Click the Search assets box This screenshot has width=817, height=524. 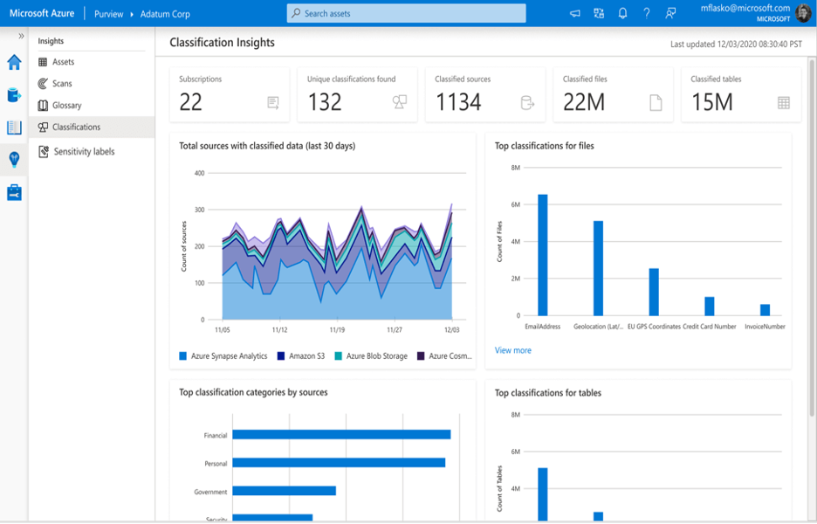click(x=404, y=12)
